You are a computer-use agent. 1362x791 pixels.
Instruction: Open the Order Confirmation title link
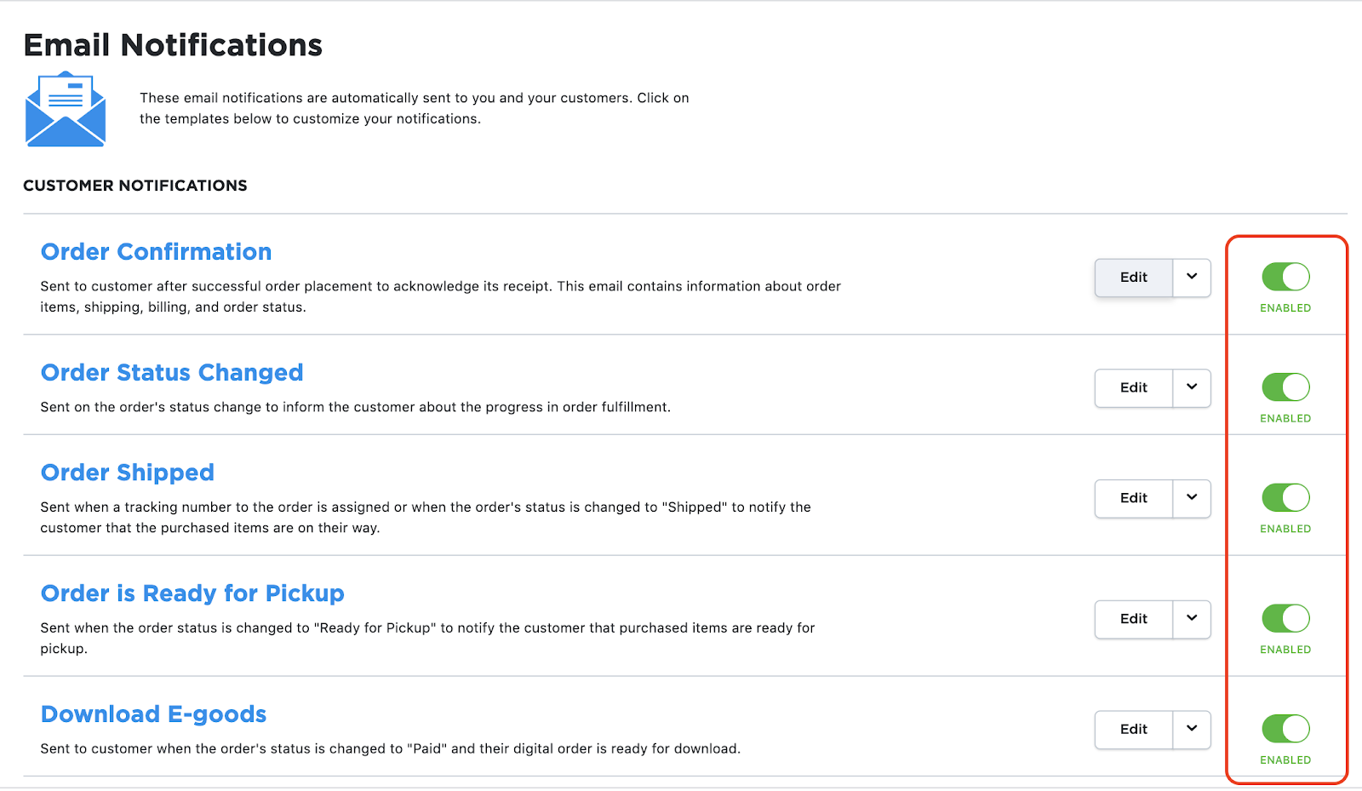tap(157, 252)
